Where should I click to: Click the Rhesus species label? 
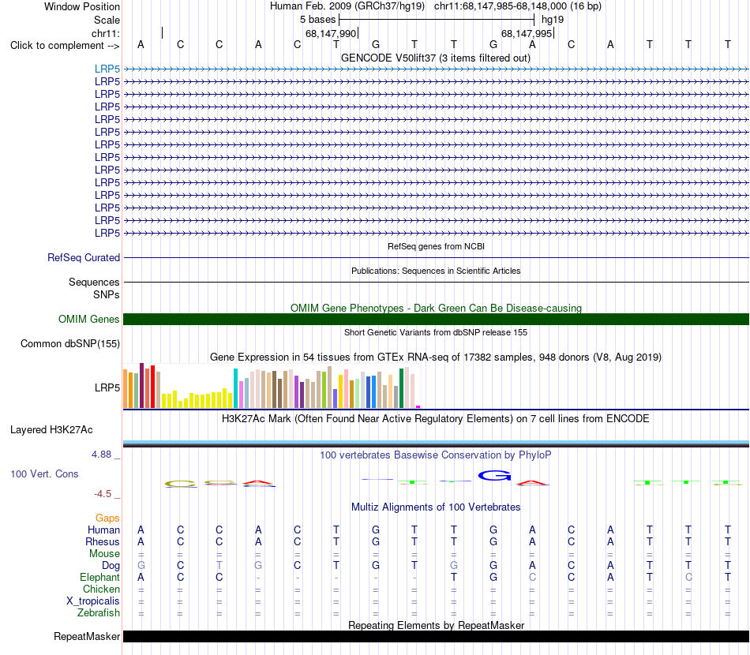coord(103,542)
